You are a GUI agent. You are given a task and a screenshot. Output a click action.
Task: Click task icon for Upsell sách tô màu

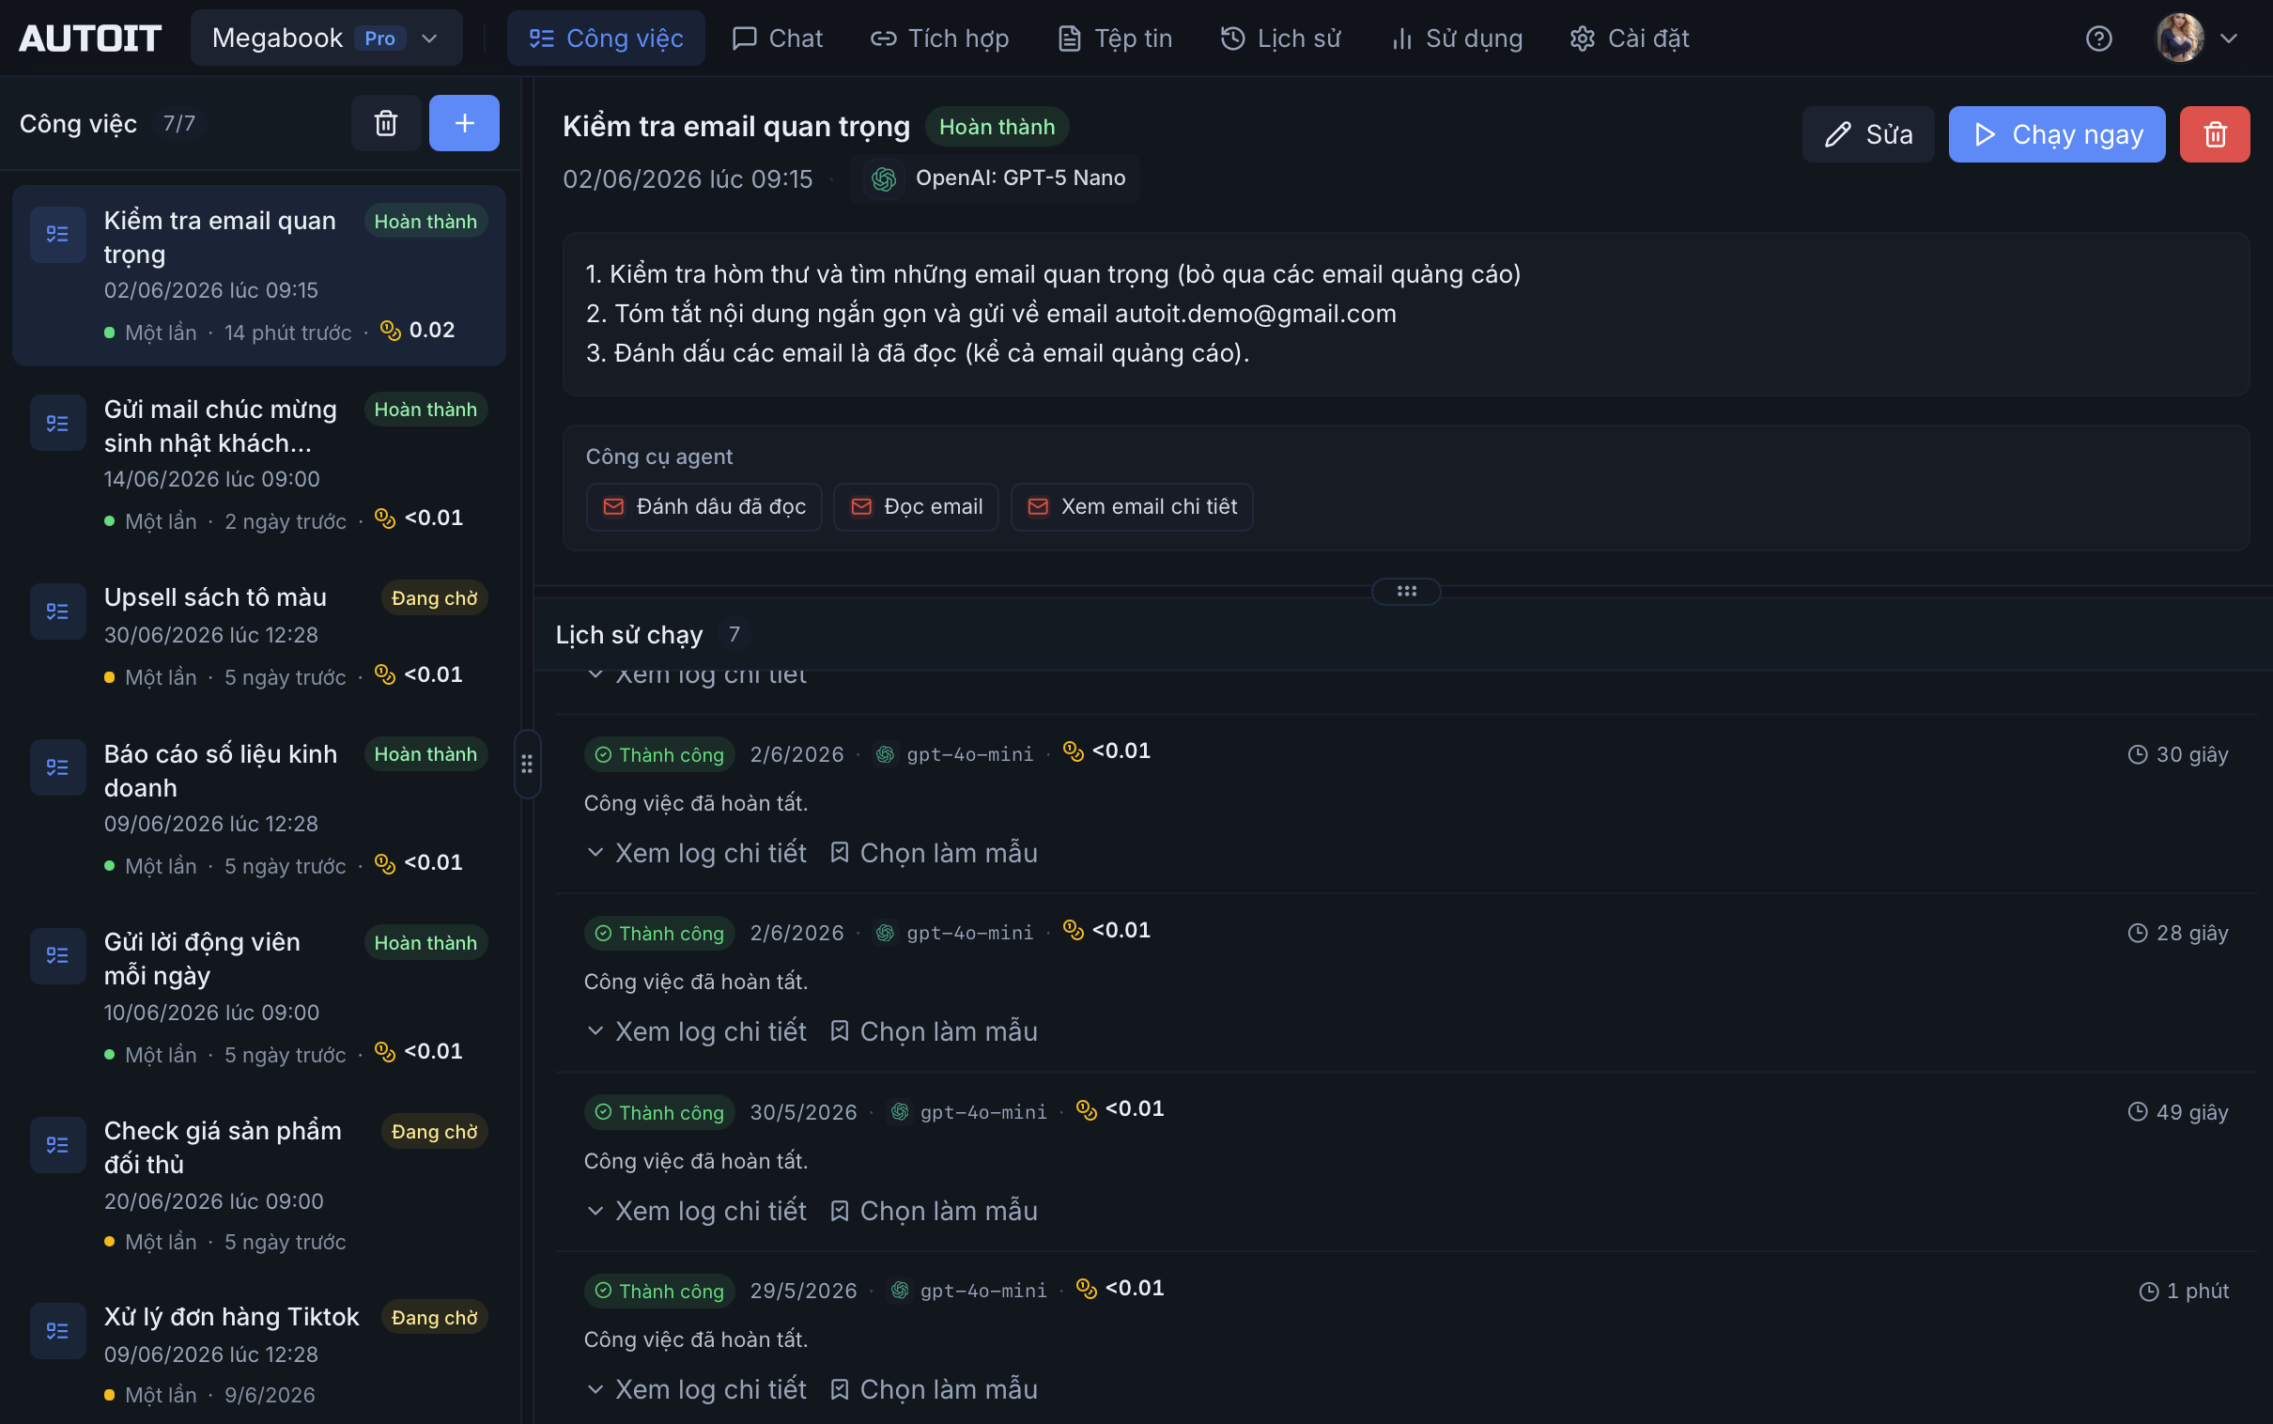tap(57, 612)
